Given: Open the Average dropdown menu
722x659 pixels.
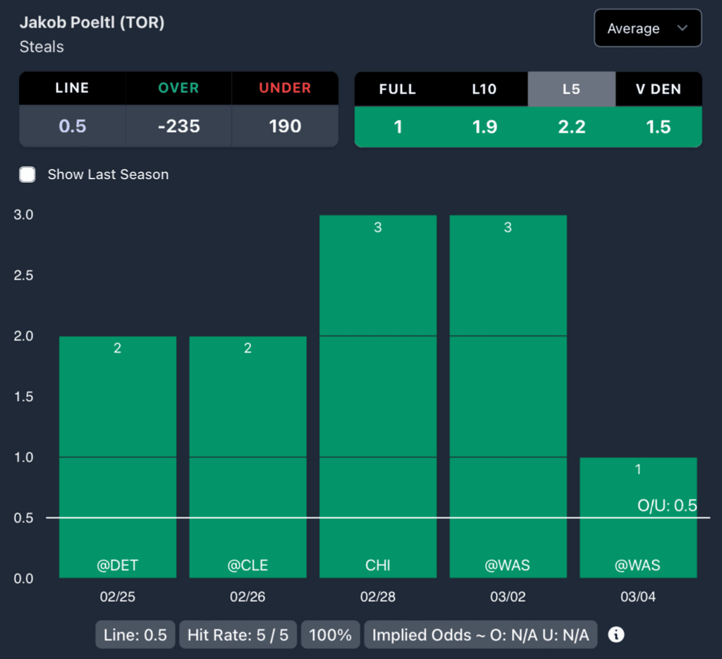Looking at the screenshot, I should pos(647,28).
